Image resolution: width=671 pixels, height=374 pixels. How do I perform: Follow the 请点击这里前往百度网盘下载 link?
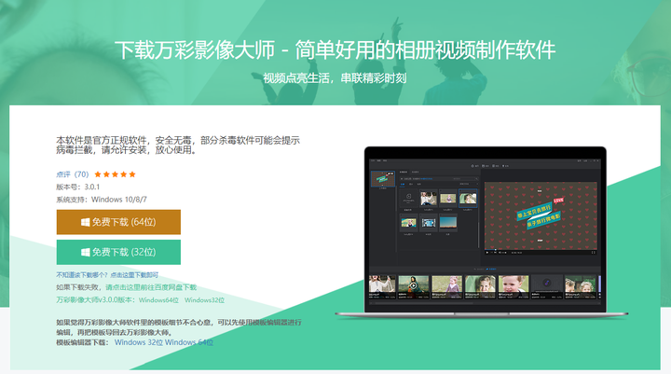151,287
